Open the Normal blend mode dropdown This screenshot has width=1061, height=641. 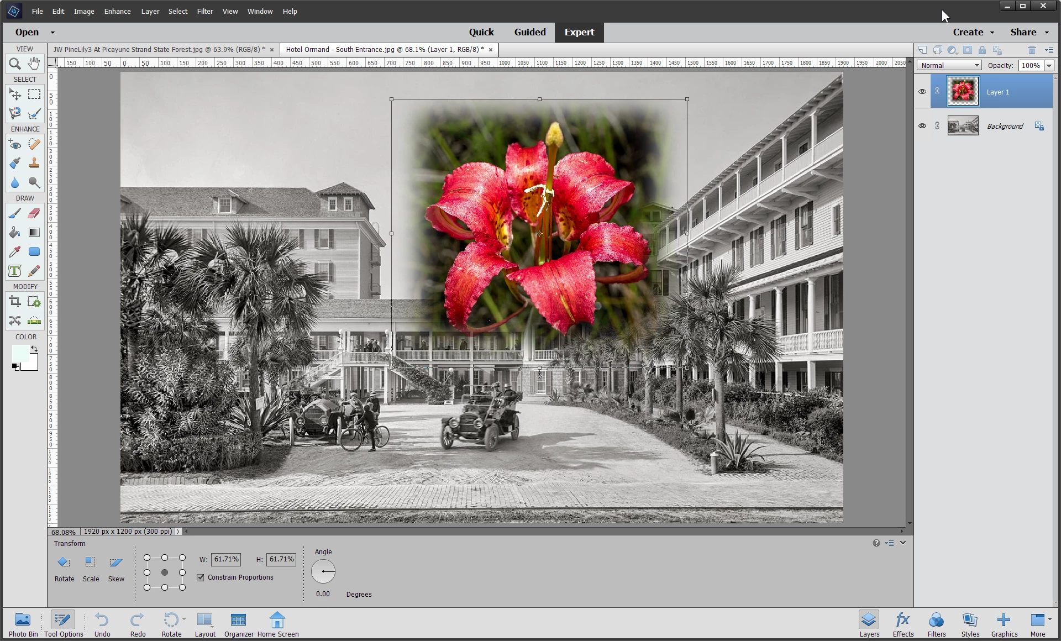(949, 65)
